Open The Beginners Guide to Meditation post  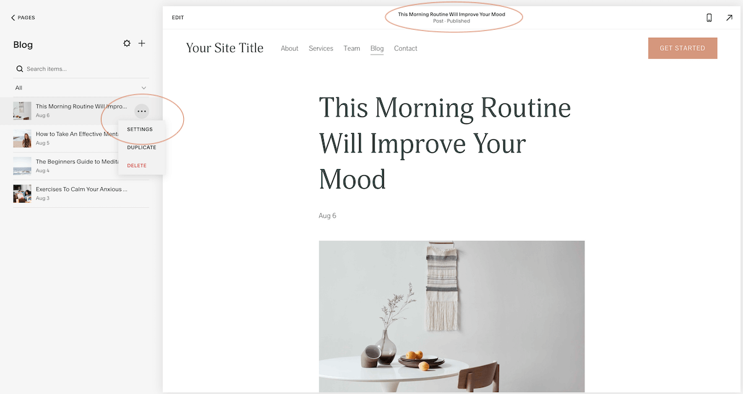tap(81, 166)
